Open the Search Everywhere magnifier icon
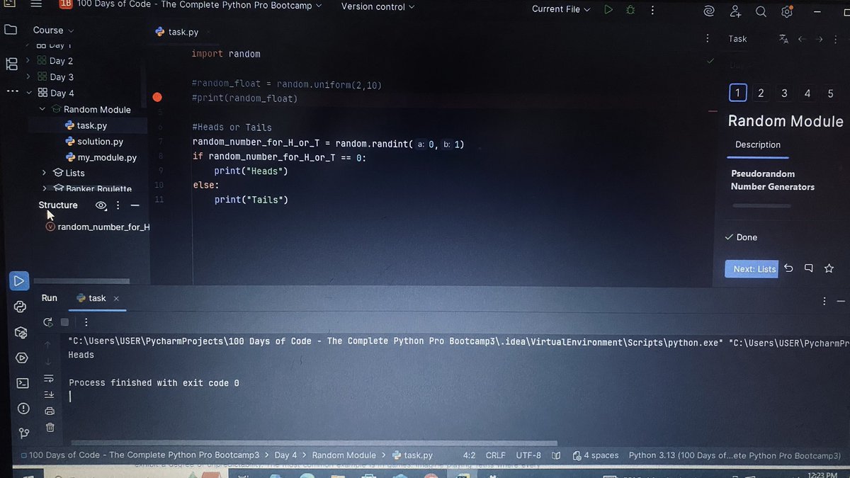This screenshot has width=850, height=478. coord(761,11)
